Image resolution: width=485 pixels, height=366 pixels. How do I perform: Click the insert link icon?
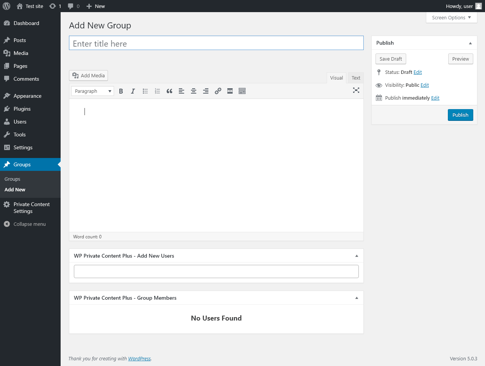click(218, 91)
